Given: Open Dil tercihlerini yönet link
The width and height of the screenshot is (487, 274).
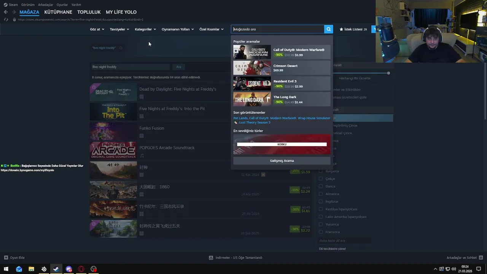Looking at the screenshot, I should (x=333, y=249).
